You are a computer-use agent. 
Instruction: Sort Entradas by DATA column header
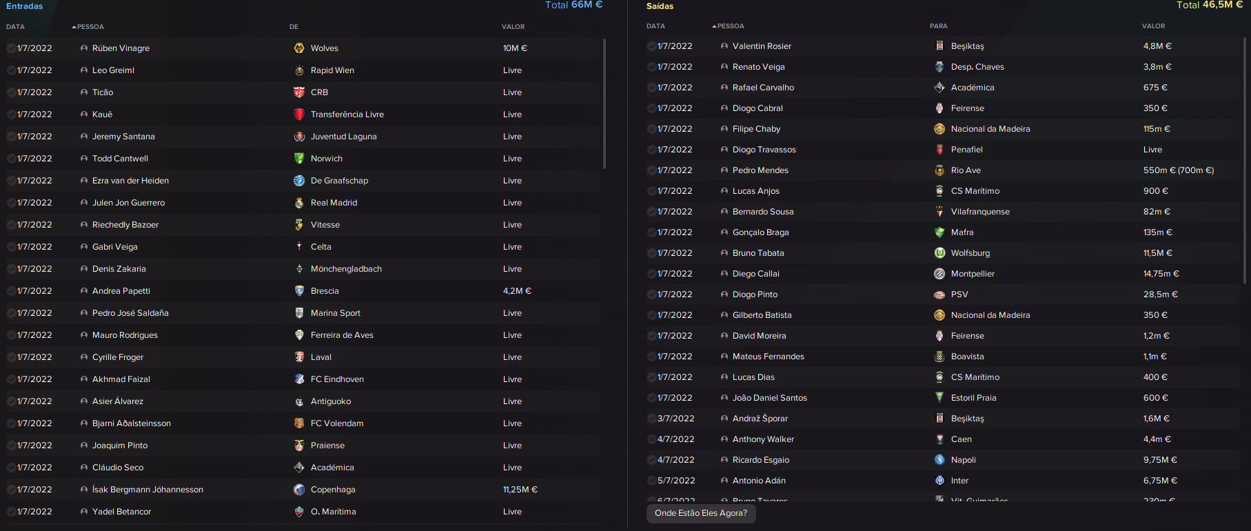(x=15, y=27)
